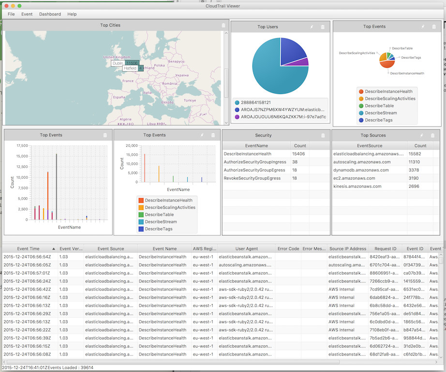Select the autoscaling.amazonaws.com source row

click(x=386, y=162)
